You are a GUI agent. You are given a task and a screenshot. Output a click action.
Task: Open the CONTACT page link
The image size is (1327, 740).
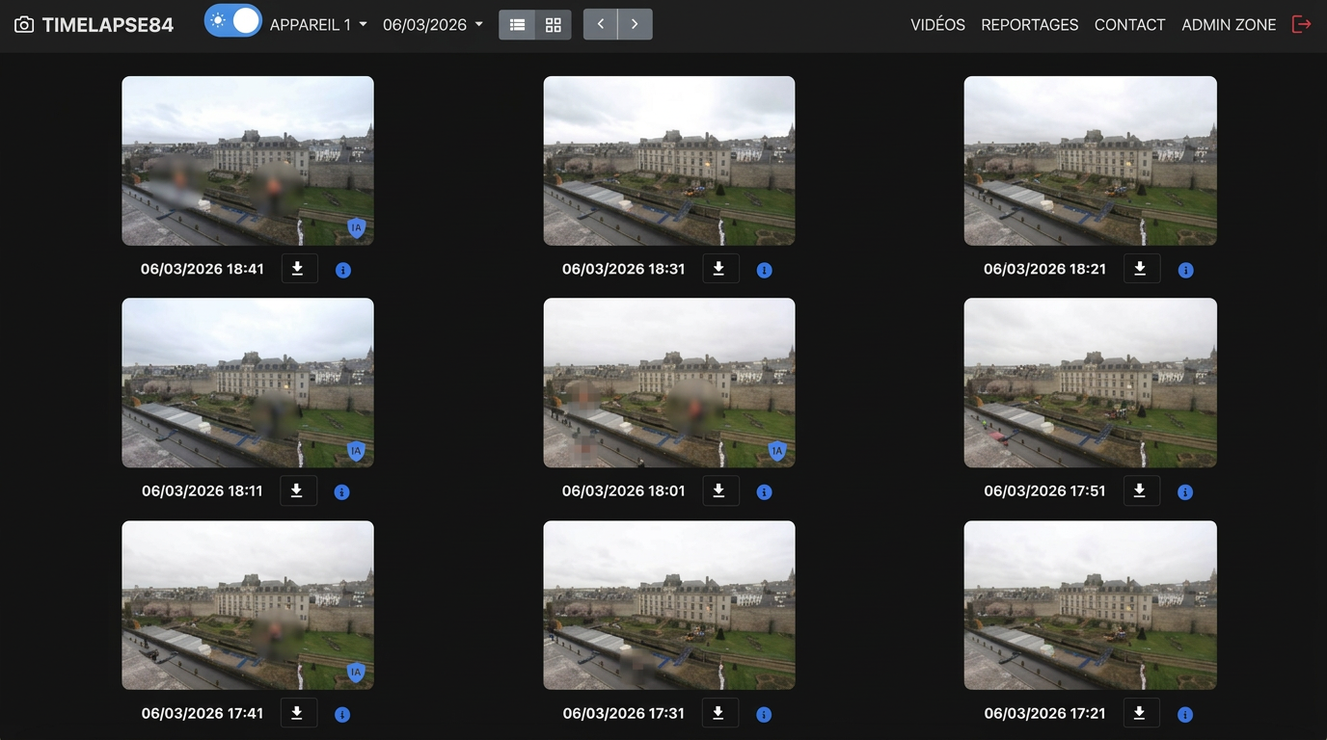(x=1129, y=25)
